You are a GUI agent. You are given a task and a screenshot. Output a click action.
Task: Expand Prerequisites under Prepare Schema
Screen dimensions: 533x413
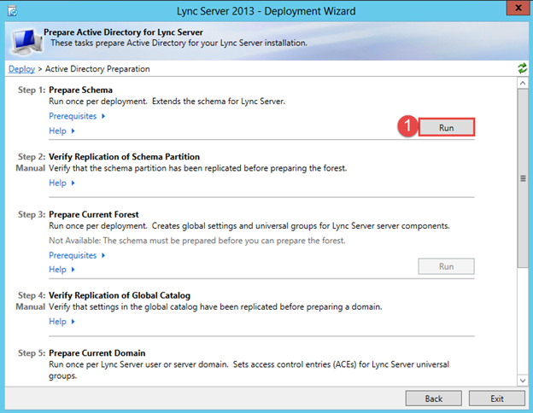click(77, 116)
